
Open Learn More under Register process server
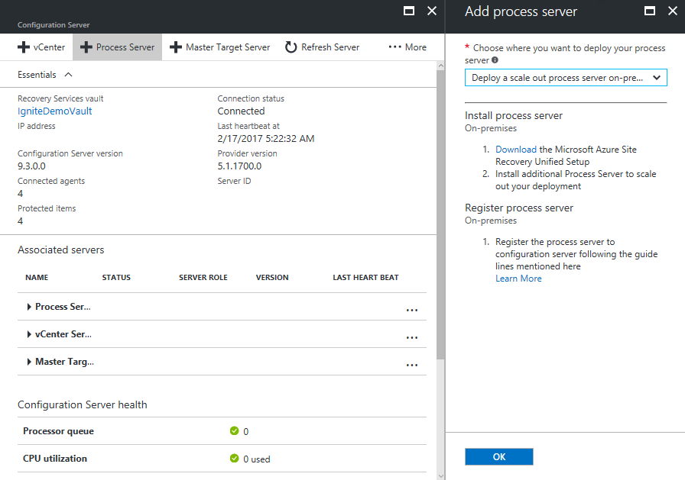518,278
